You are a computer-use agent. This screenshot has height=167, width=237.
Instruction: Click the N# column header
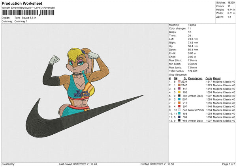point(176,78)
